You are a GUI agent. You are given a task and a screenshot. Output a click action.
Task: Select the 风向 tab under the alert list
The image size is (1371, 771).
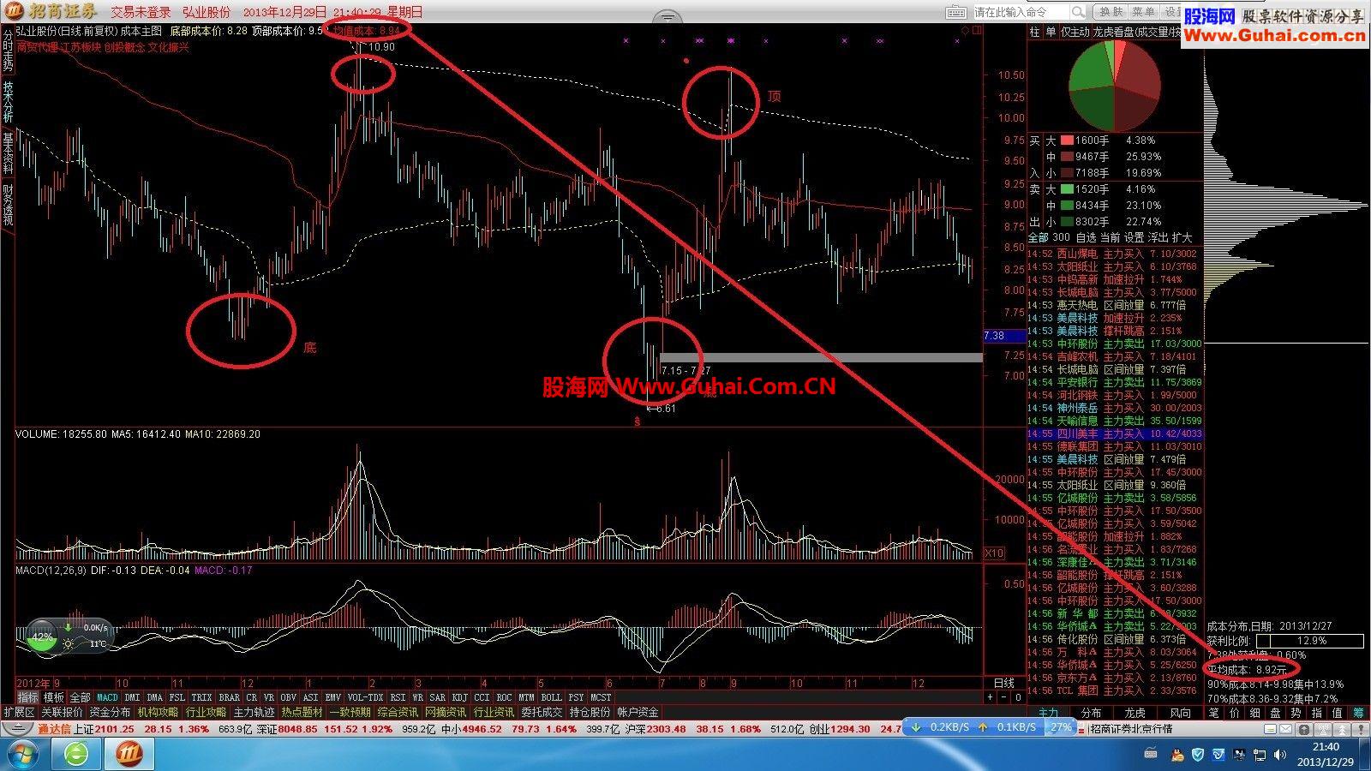[x=1180, y=713]
